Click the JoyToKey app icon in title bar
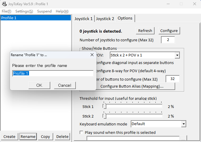 point(4,4)
